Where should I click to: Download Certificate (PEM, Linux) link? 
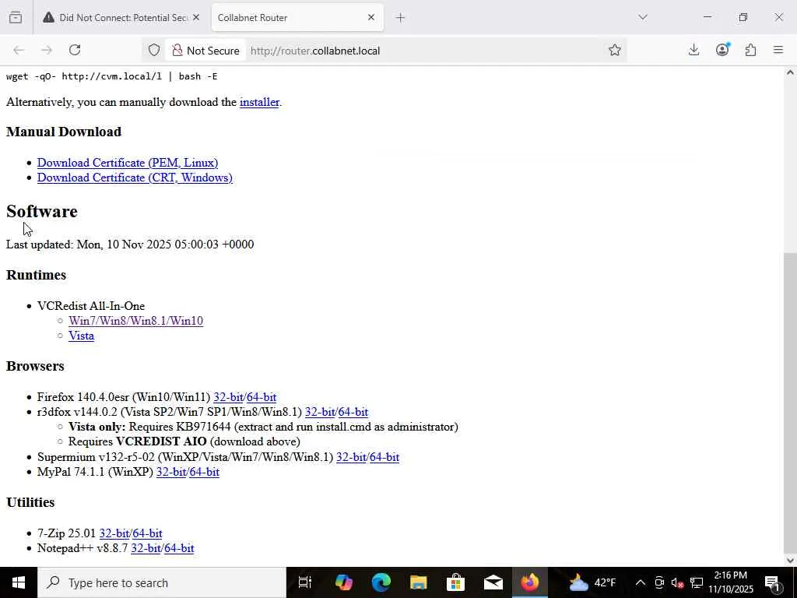[128, 163]
